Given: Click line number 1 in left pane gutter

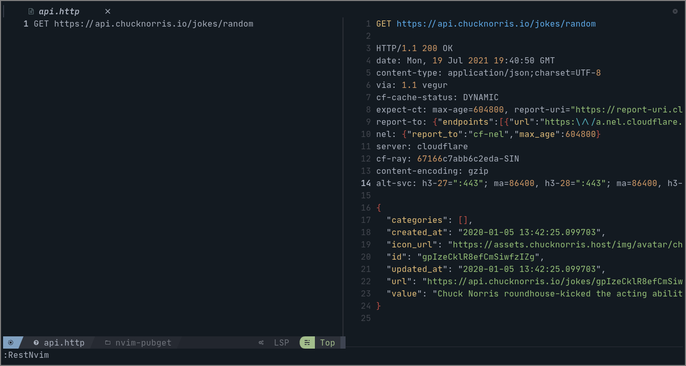Looking at the screenshot, I should tap(26, 24).
